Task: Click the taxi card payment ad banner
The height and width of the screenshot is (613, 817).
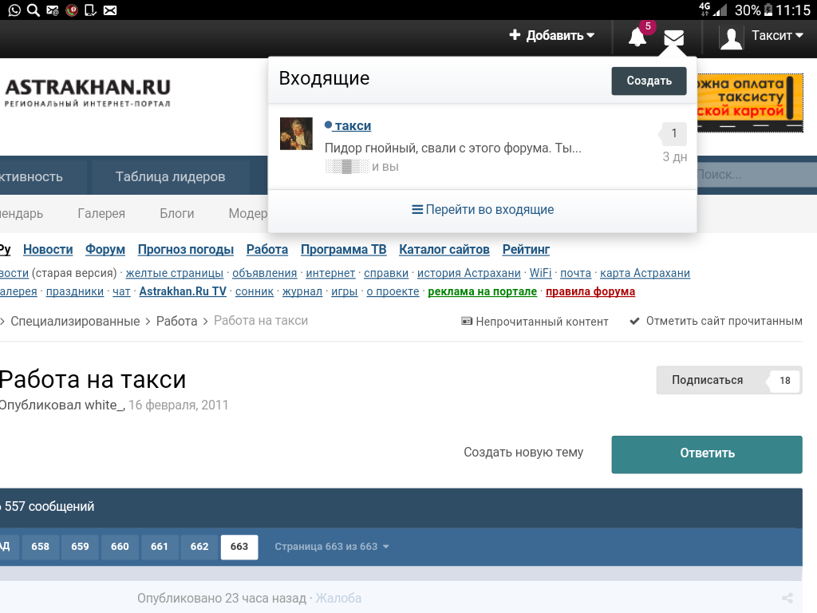Action: [x=750, y=103]
